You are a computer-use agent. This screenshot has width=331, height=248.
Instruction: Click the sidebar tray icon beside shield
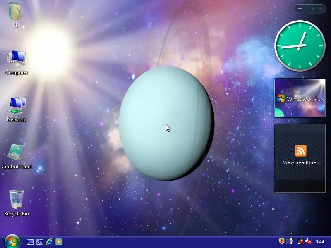pyautogui.click(x=289, y=241)
